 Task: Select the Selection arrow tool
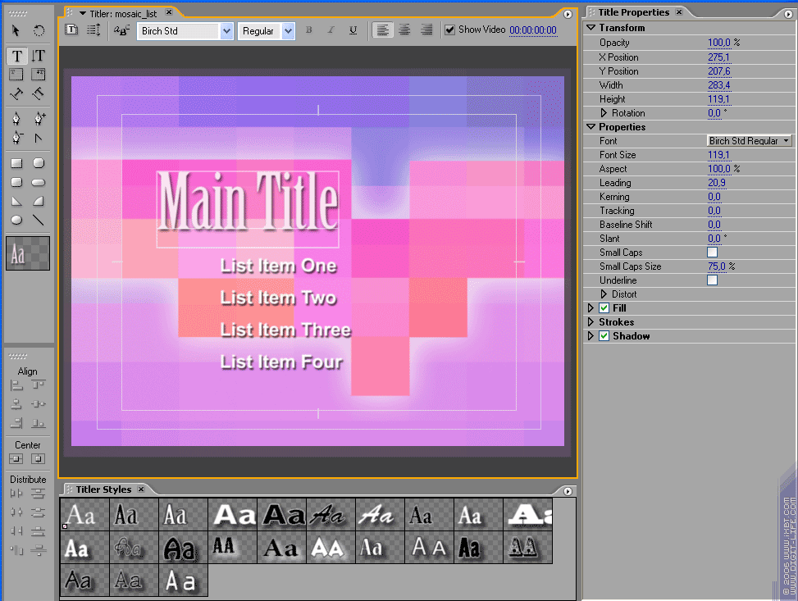click(x=16, y=31)
